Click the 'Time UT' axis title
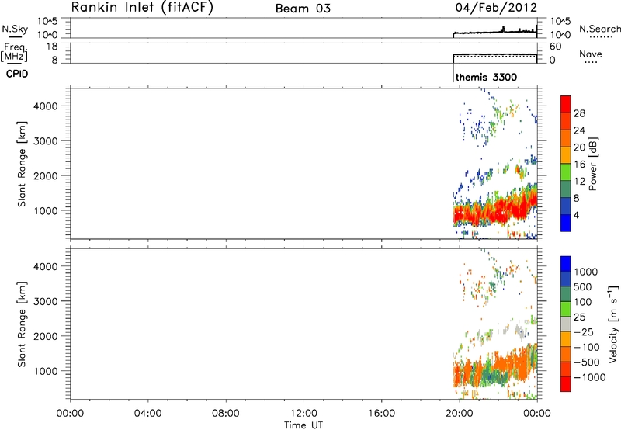Viewport: 621px width, 430px height. (304, 425)
